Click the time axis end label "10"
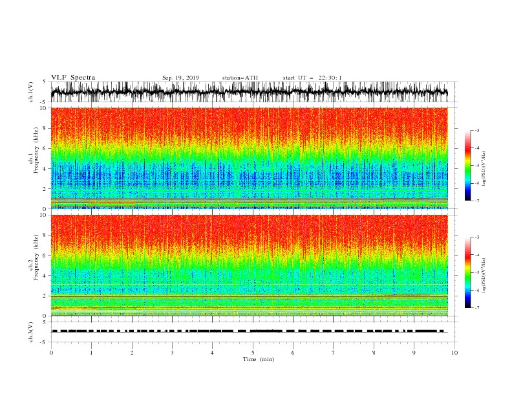 (x=454, y=353)
